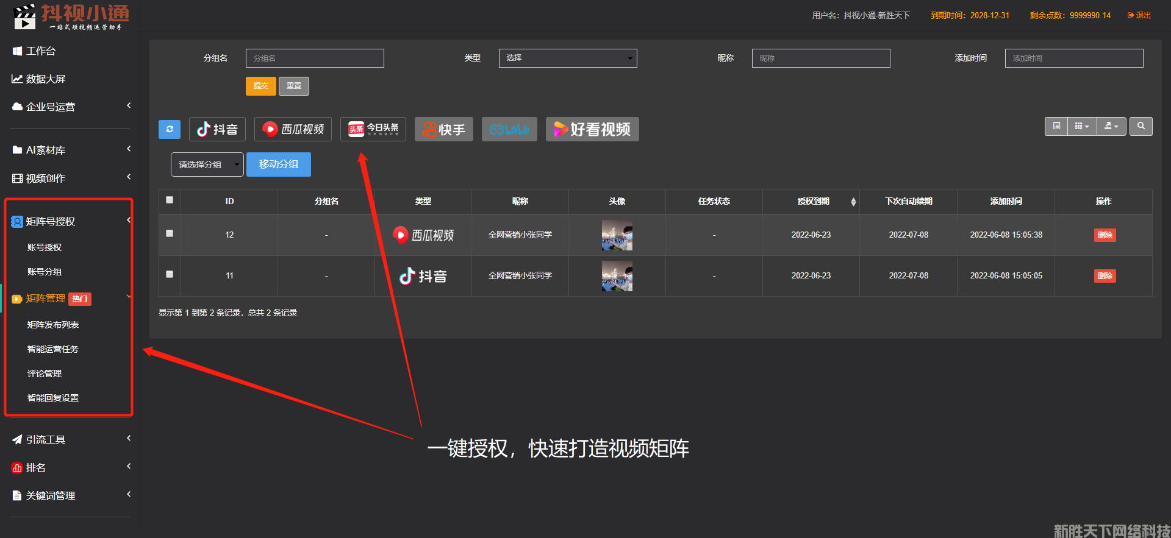The width and height of the screenshot is (1171, 538).
Task: Check the select-all header checkbox
Action: click(170, 200)
